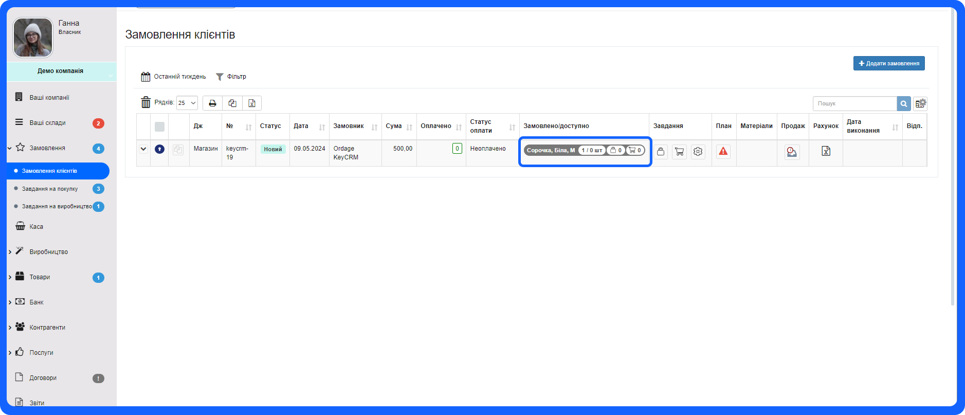
Task: Print the orders table
Action: click(212, 103)
